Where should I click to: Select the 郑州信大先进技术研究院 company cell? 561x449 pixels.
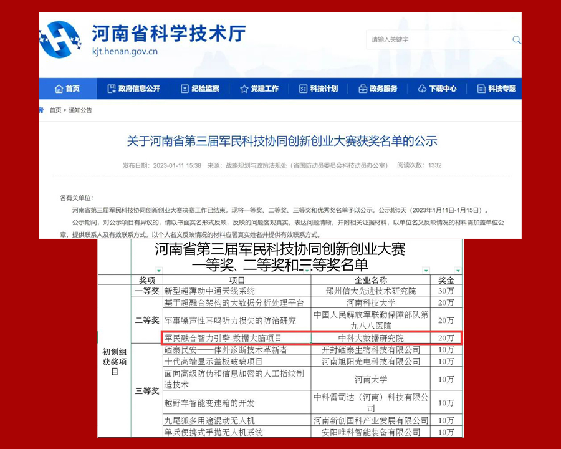[371, 291]
